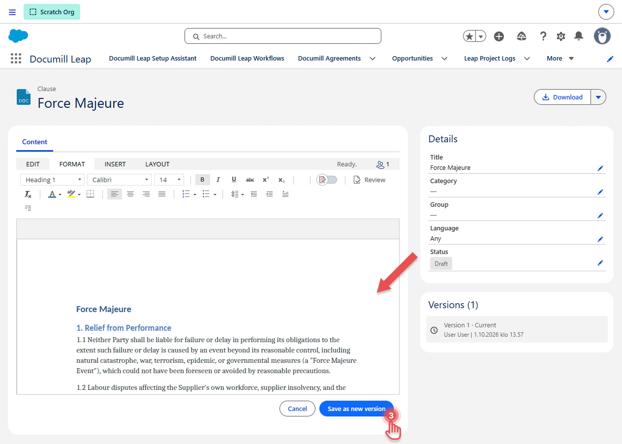
Task: Toggle underline formatting
Action: pos(234,180)
